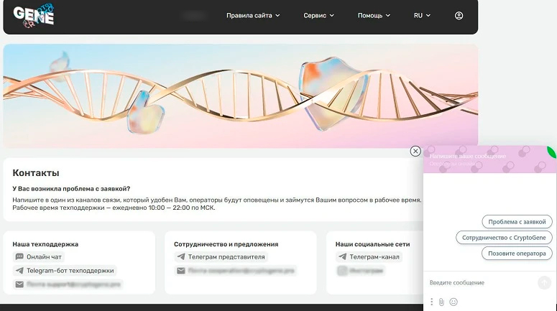557x311 pixels.
Task: Click the paperclip attach file icon
Action: coord(442,302)
